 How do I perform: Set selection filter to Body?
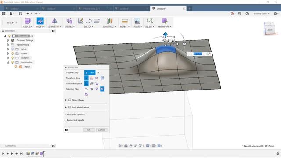[x=86, y=94]
